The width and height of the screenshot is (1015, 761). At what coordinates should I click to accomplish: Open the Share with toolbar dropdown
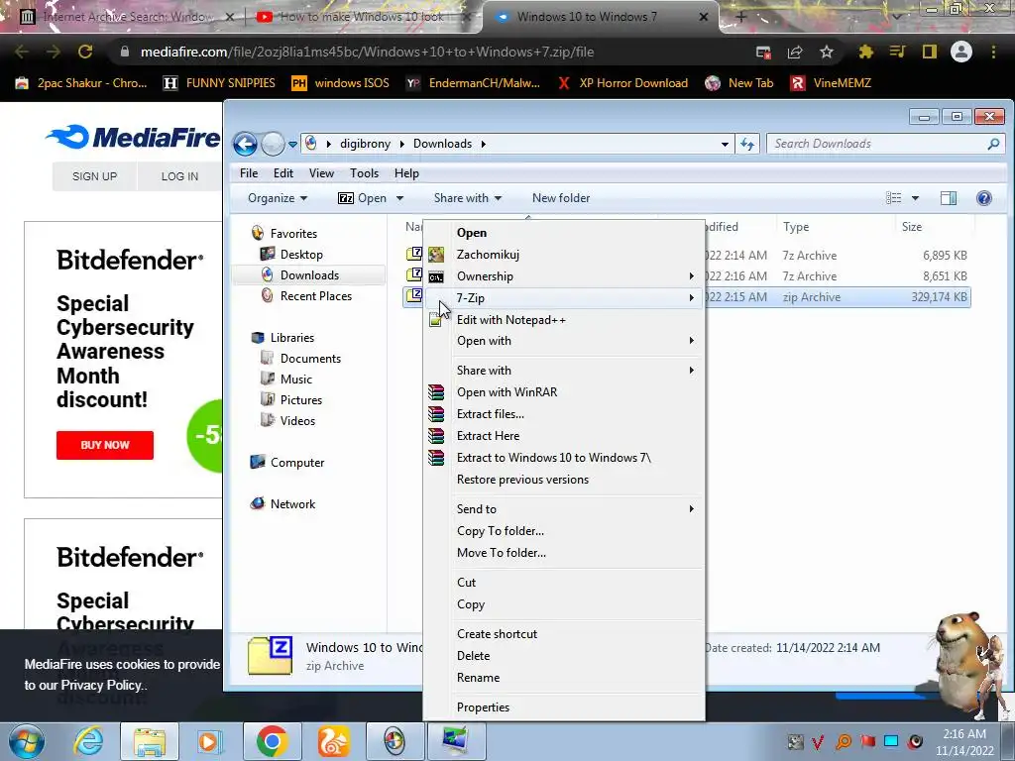pos(468,198)
